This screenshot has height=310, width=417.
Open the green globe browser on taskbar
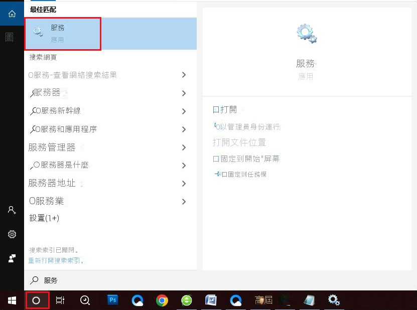pyautogui.click(x=187, y=300)
